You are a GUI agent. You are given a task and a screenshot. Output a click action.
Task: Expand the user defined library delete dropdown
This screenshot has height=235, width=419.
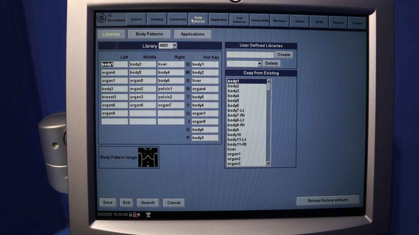pyautogui.click(x=259, y=64)
